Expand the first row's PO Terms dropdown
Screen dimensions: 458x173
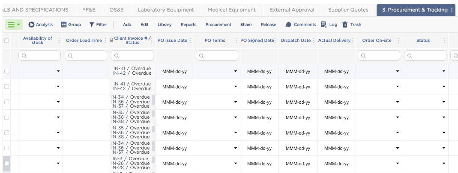click(x=236, y=71)
